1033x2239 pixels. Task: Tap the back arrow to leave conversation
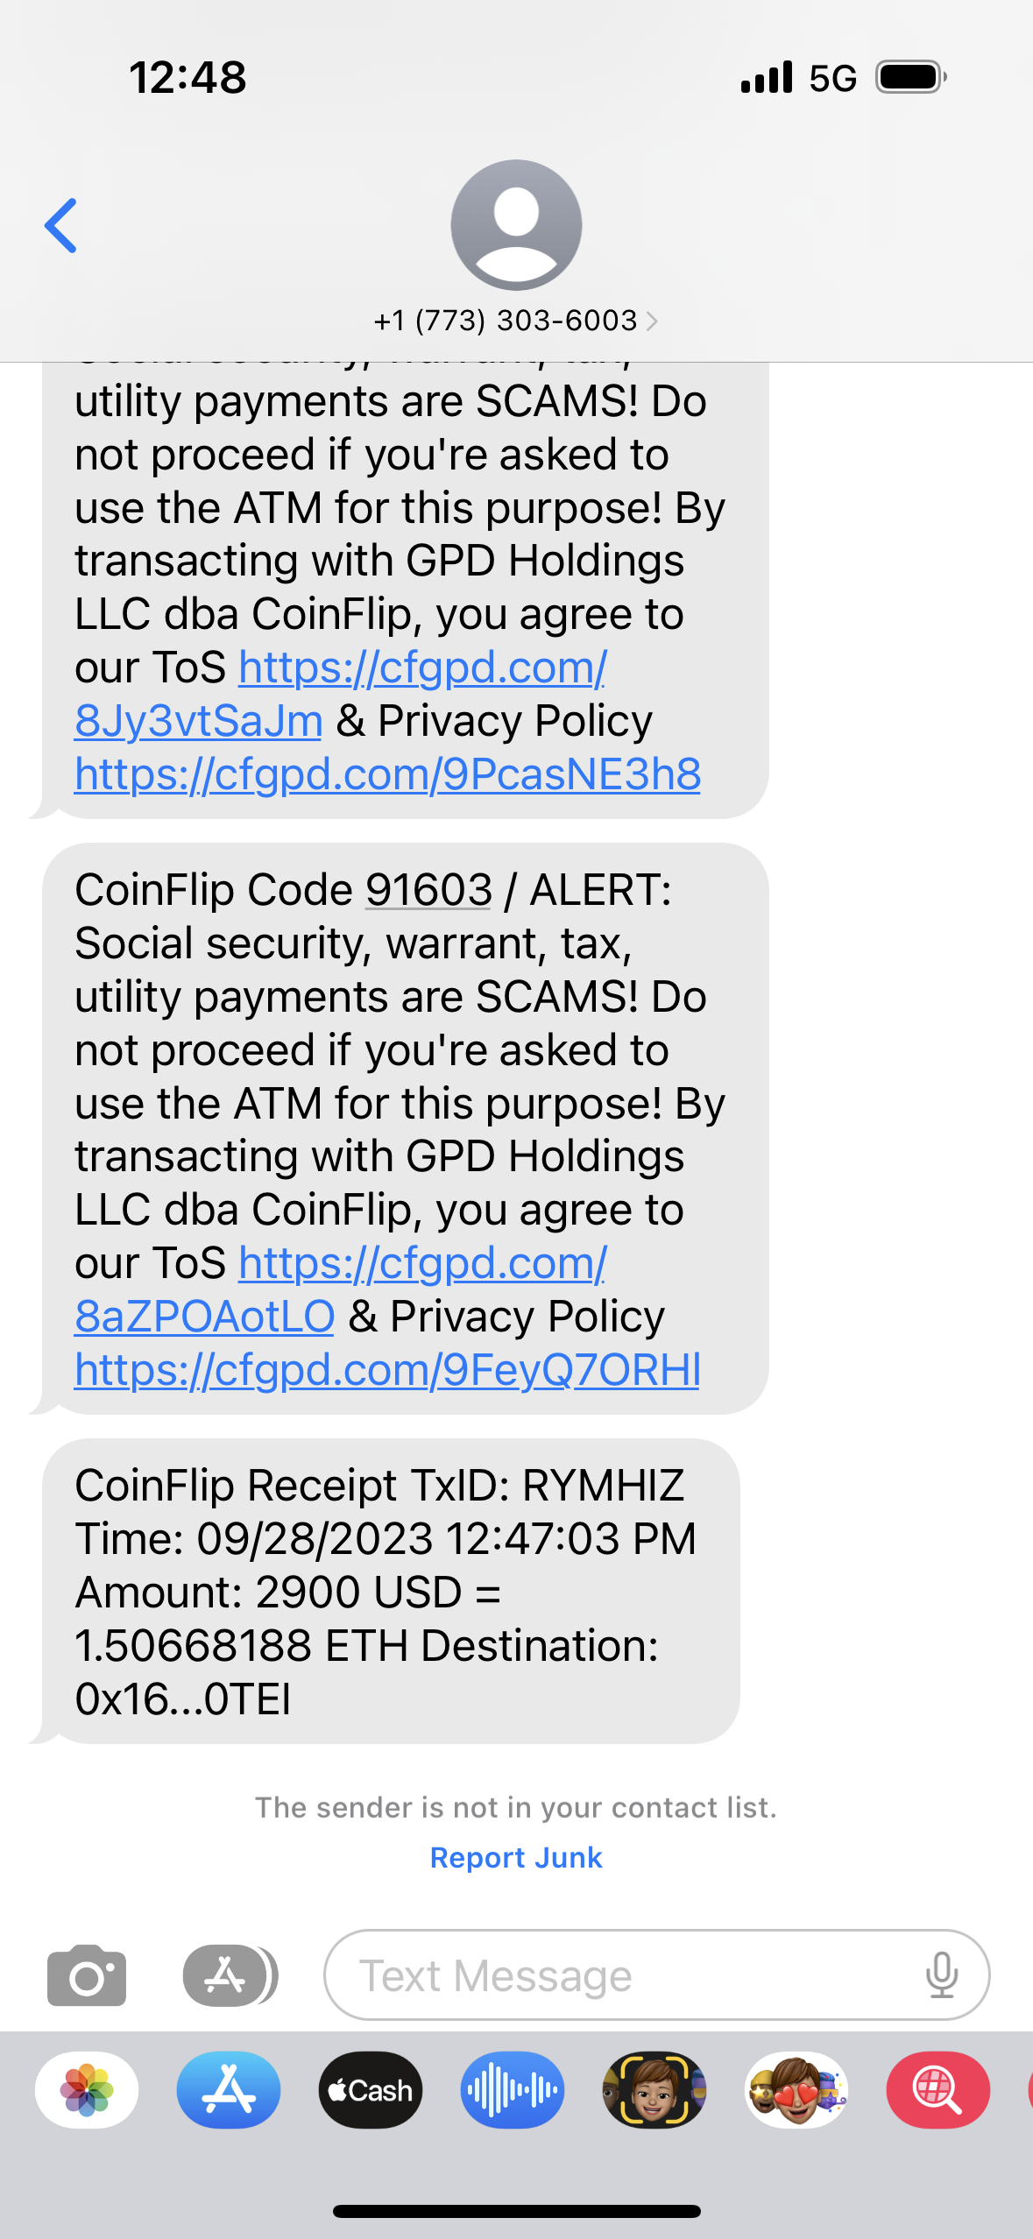pyautogui.click(x=61, y=226)
